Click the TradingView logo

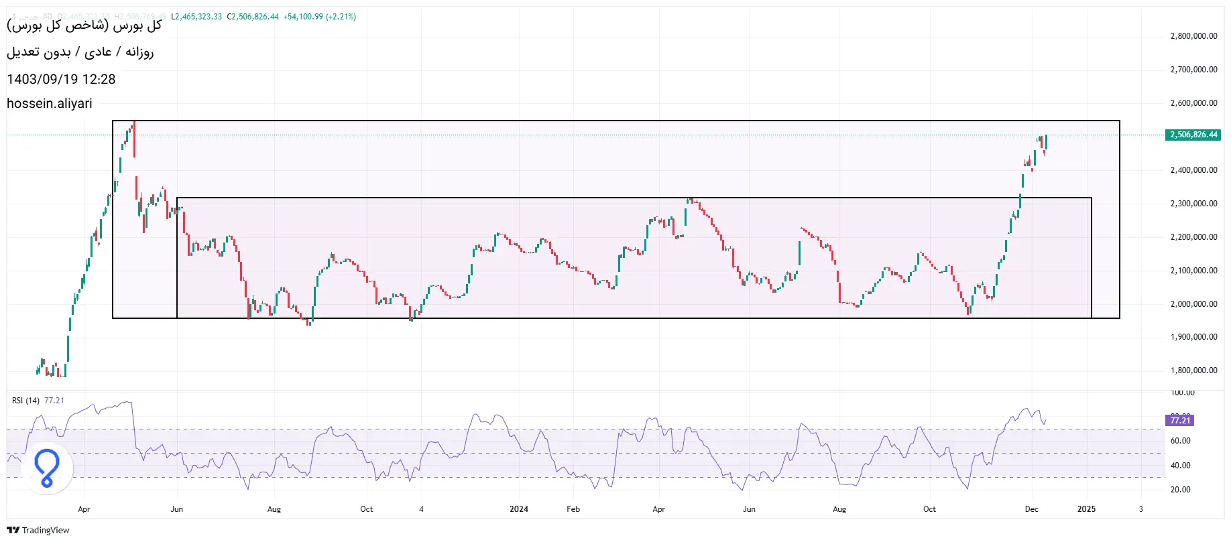(38, 530)
